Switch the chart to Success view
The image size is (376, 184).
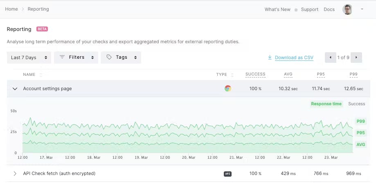pyautogui.click(x=356, y=104)
